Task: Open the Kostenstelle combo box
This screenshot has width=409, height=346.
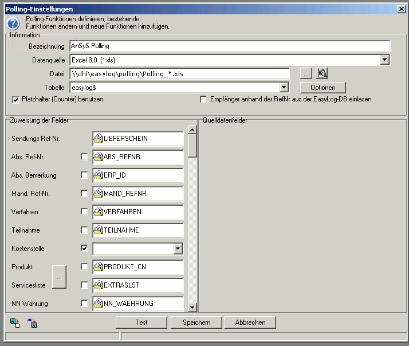Action: coord(178,249)
